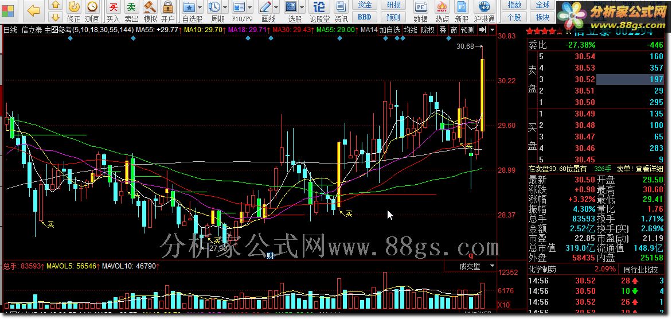The height and width of the screenshot is (319, 672).
Task: Toggle 除权 ex-rights adjustment
Action: click(428, 30)
